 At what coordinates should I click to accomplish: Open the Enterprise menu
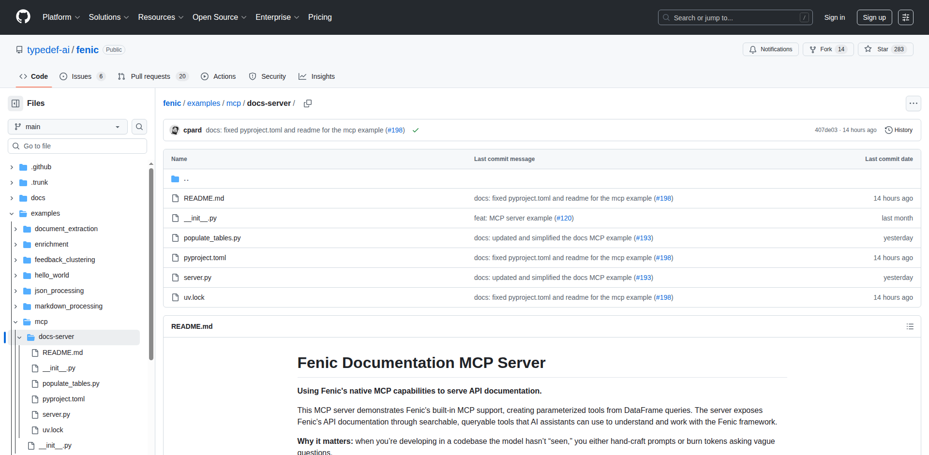pyautogui.click(x=277, y=17)
